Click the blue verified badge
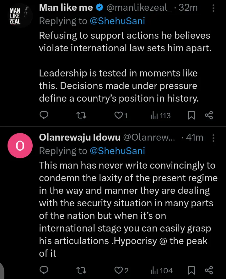 pyautogui.click(x=100, y=8)
